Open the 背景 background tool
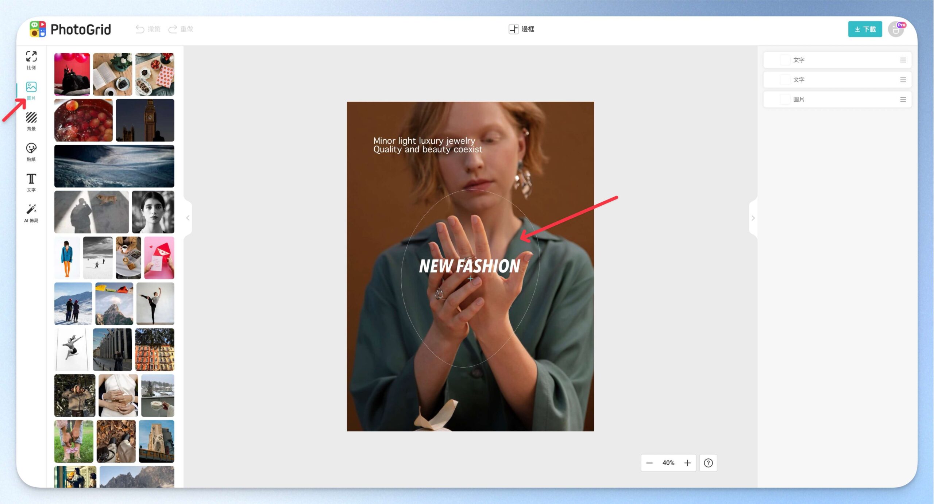The width and height of the screenshot is (934, 504). coord(31,122)
